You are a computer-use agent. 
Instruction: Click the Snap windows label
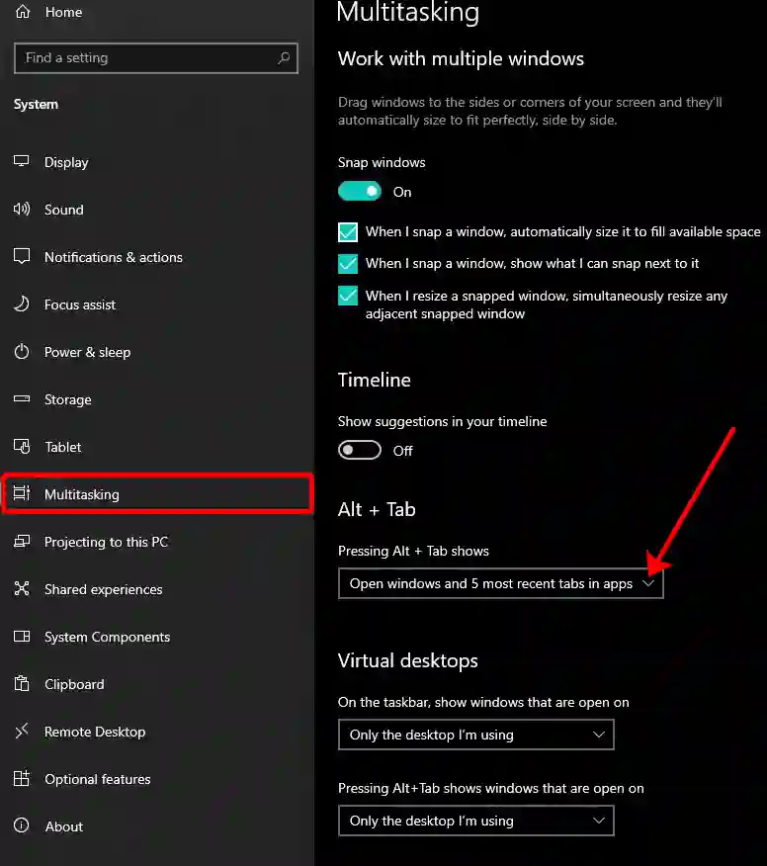[382, 162]
